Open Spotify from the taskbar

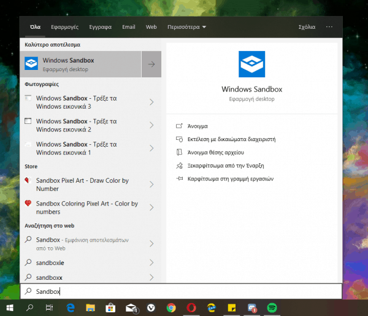click(x=272, y=308)
